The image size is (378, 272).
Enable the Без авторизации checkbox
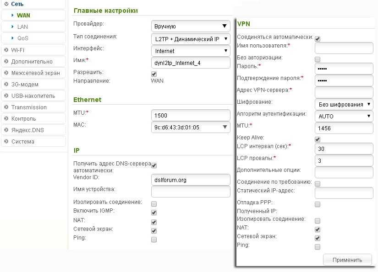pyautogui.click(x=318, y=59)
